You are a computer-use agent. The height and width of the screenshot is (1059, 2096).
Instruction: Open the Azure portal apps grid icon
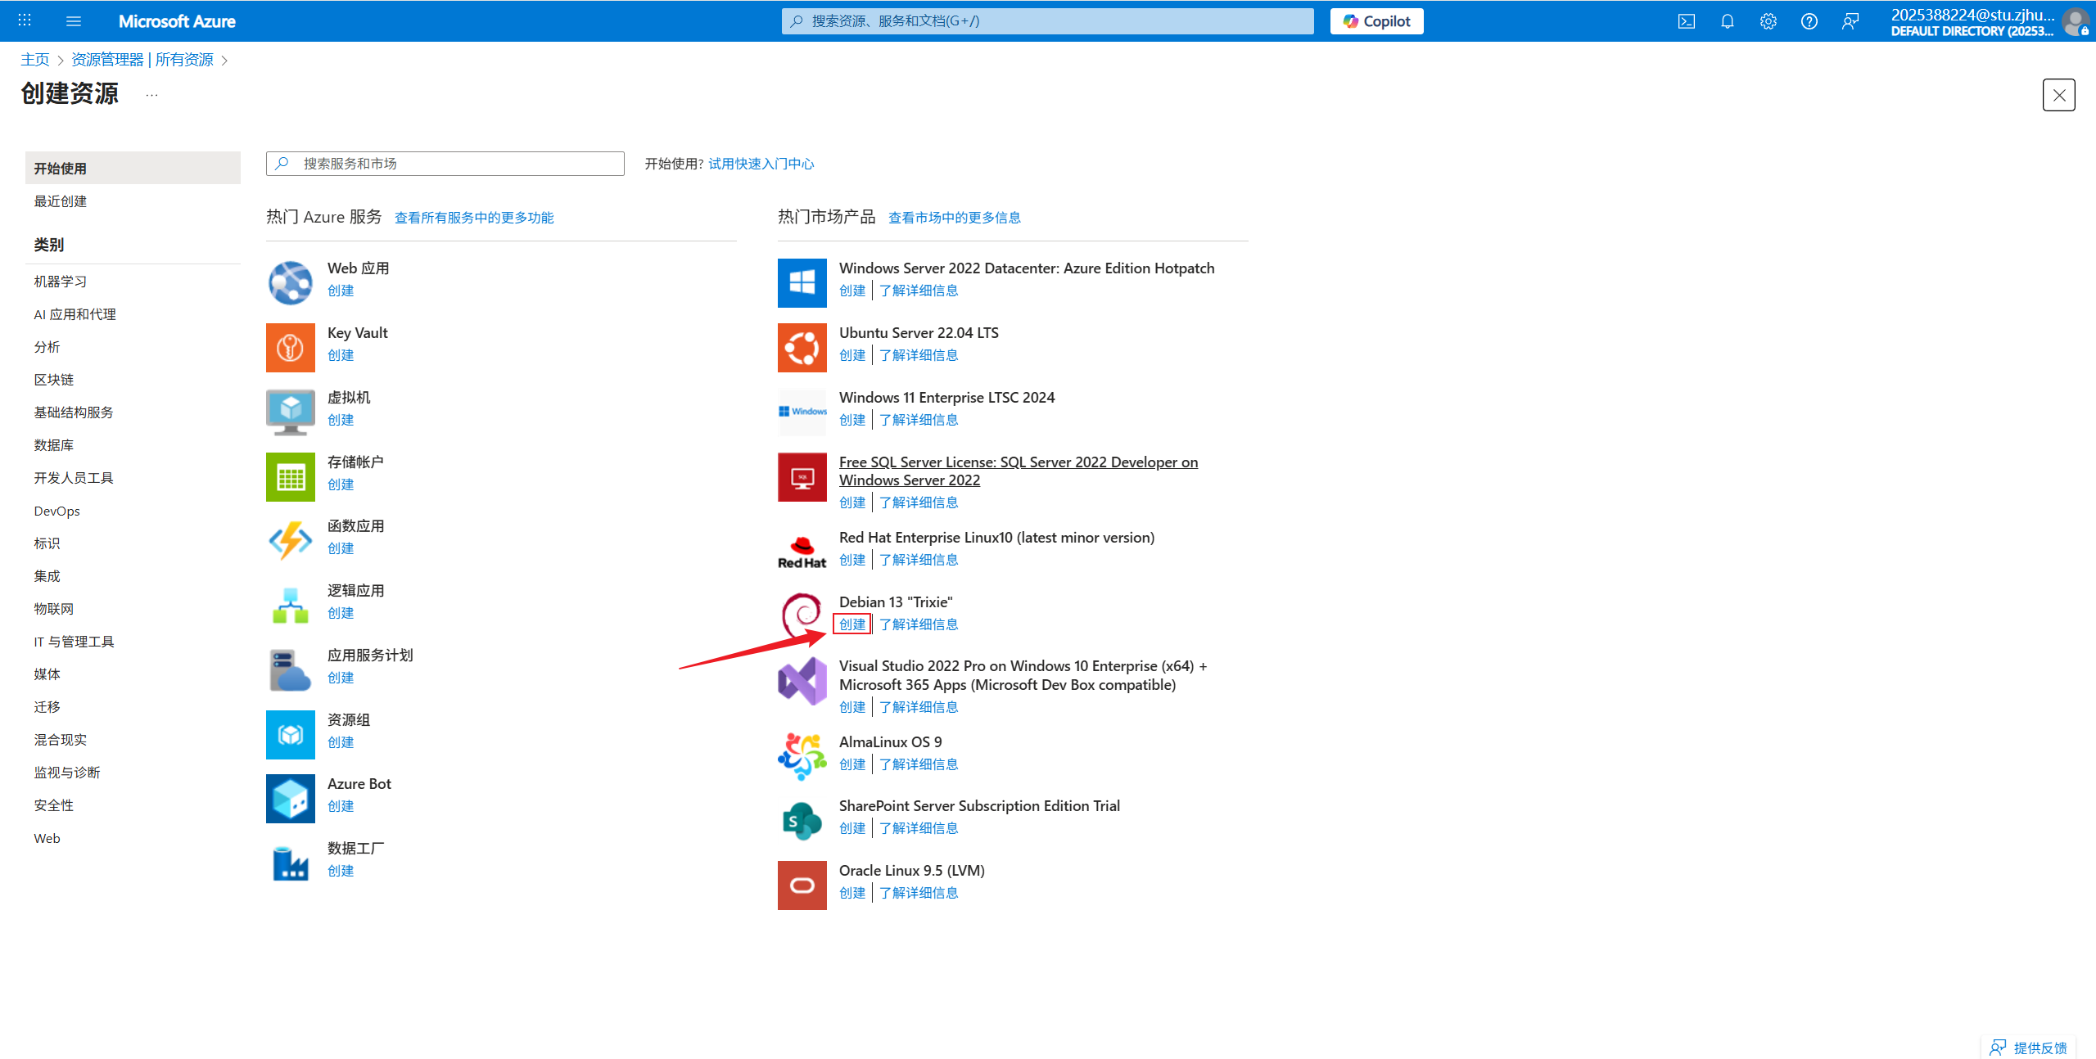click(x=25, y=20)
